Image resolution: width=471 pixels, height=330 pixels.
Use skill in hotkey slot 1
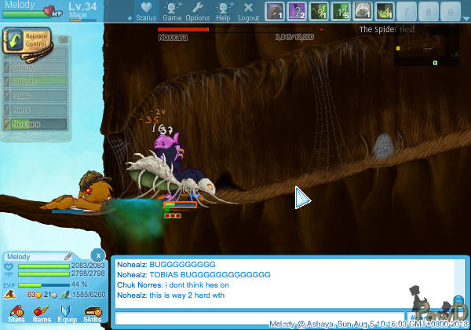point(274,11)
